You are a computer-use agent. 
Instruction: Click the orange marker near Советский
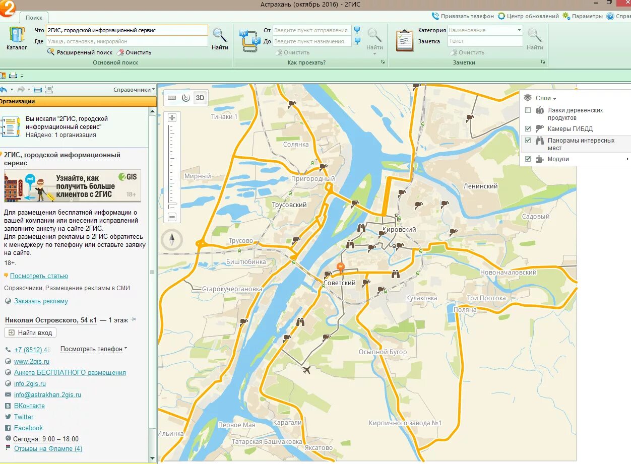click(x=341, y=267)
